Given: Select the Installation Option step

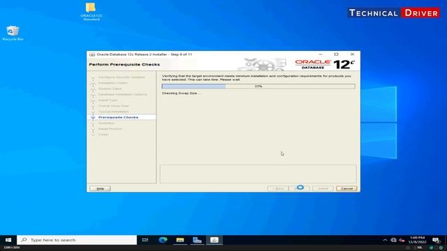Looking at the screenshot, I should coord(113,83).
